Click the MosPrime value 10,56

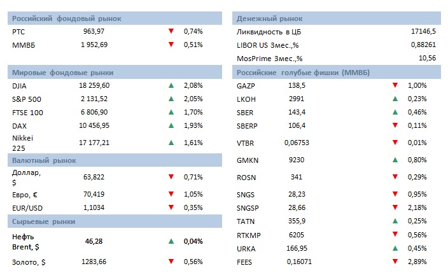(426, 59)
